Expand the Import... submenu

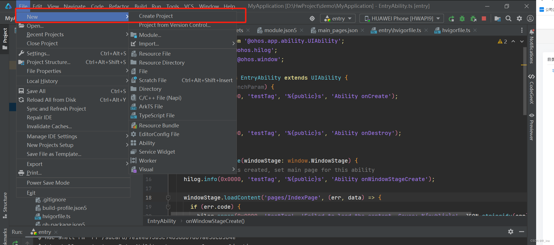point(183,44)
